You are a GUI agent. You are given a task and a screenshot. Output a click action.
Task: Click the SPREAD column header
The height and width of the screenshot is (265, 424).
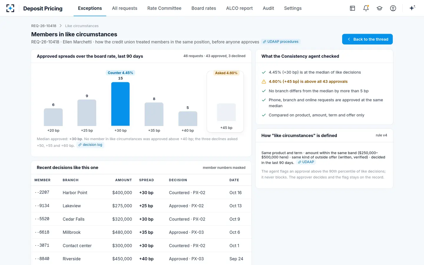(147, 180)
